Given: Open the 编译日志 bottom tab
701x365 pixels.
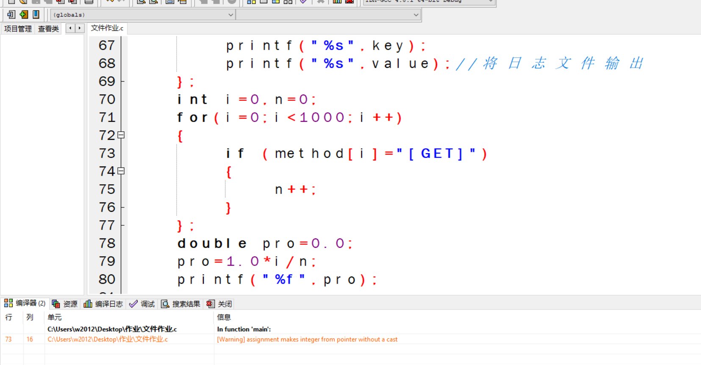Looking at the screenshot, I should (103, 304).
